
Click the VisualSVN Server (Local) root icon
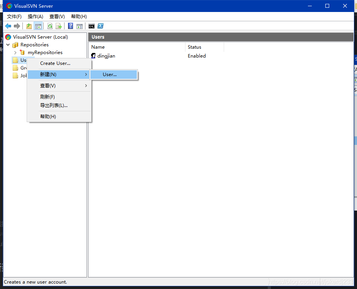pyautogui.click(x=8, y=37)
